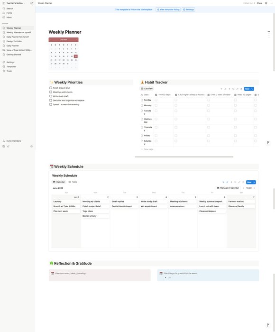Go to next period in Weekly Schedule

254,188
